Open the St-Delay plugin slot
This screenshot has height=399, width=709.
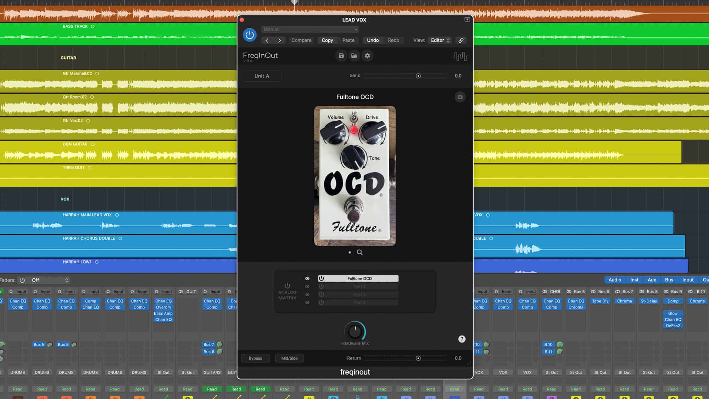pos(649,301)
